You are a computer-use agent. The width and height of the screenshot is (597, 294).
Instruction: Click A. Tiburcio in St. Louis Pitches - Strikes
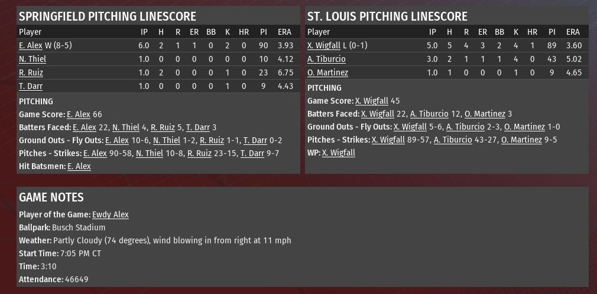[x=453, y=140]
